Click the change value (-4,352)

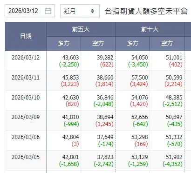[172, 164]
